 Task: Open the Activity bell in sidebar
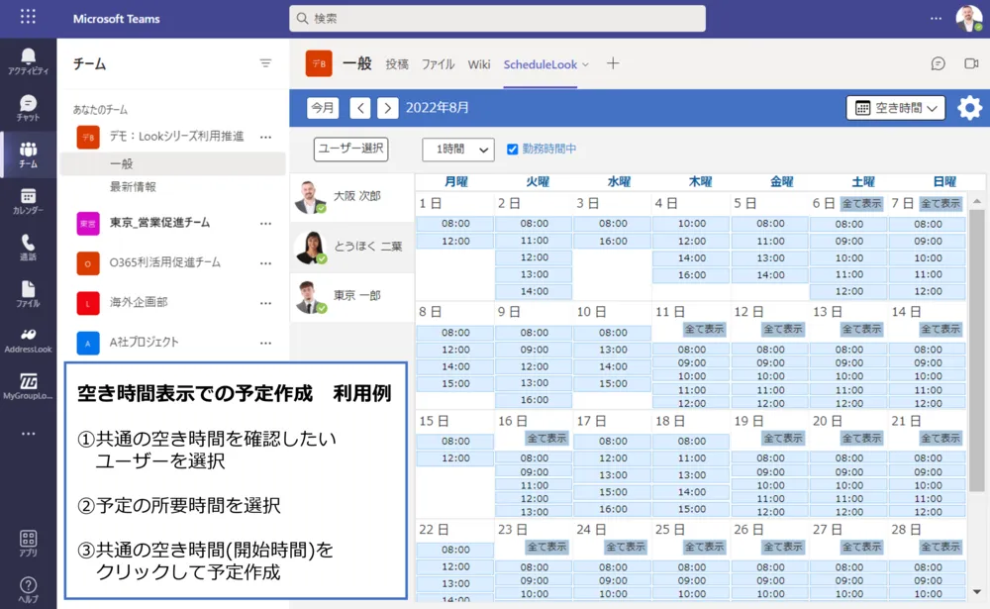(x=28, y=61)
